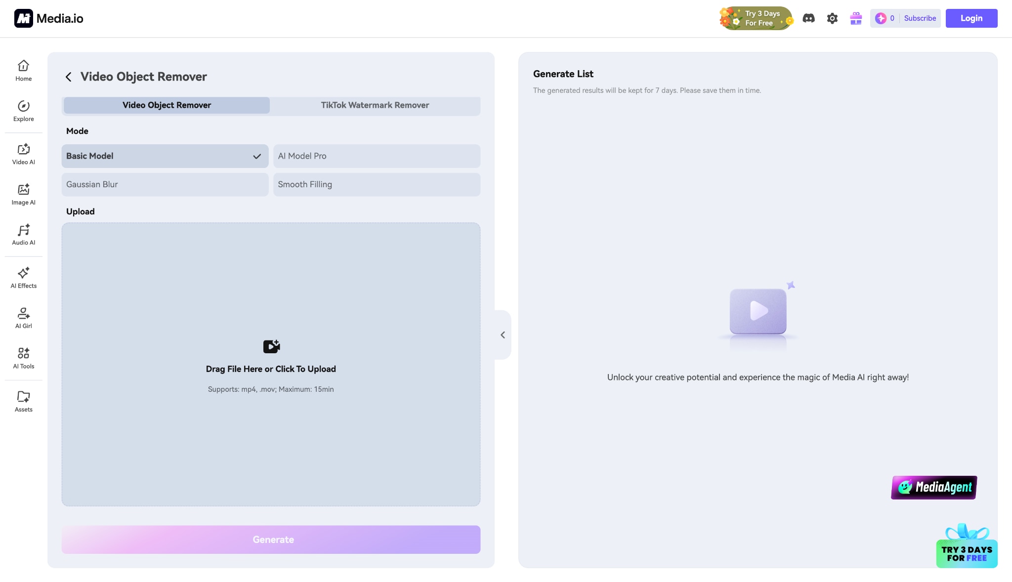Open AI Tools section
Image resolution: width=1012 pixels, height=582 pixels.
pyautogui.click(x=23, y=358)
